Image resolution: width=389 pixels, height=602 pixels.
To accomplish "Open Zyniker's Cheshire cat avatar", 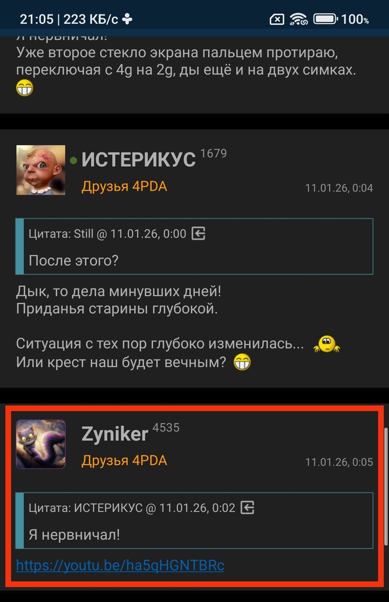I will coord(41,444).
